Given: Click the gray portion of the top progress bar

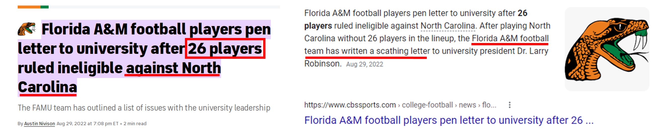Looking at the screenshot, I should [x=165, y=7].
